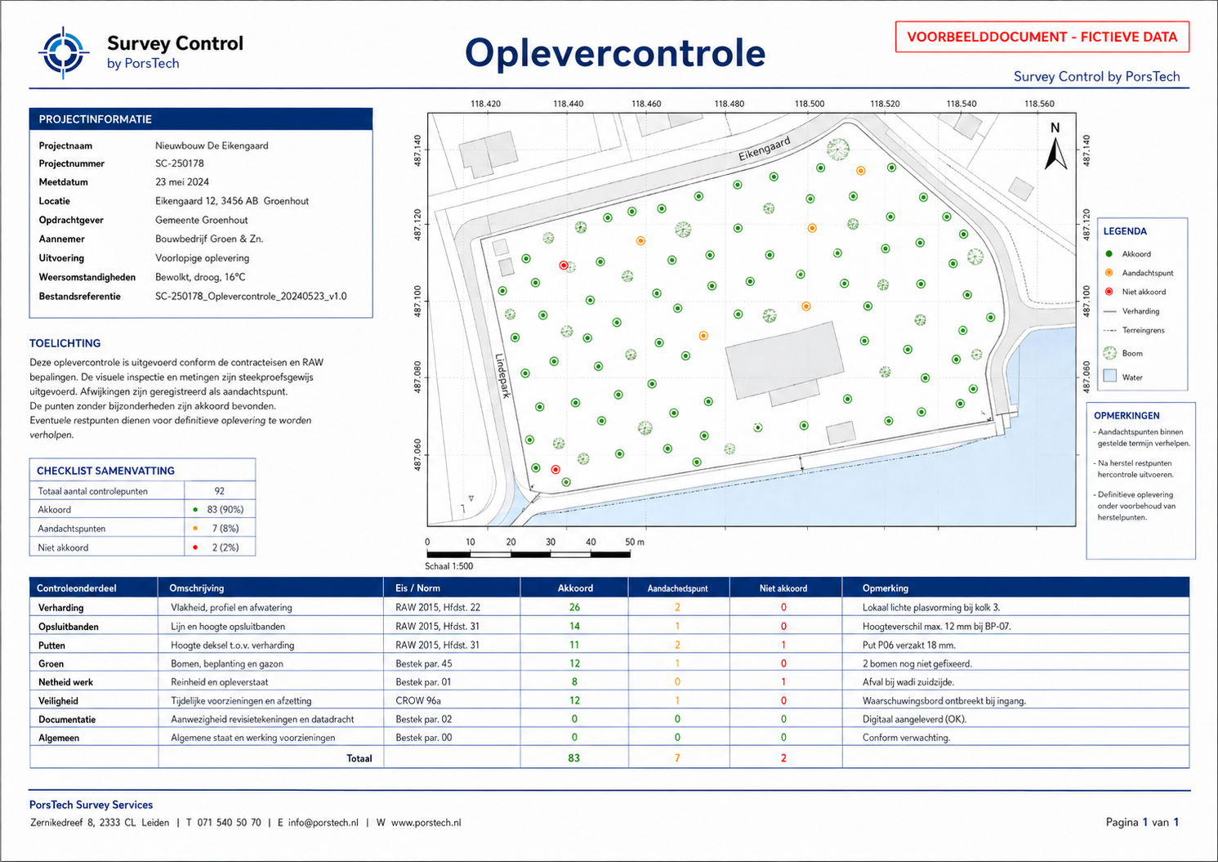1218x862 pixels.
Task: Select the orange Aandachtspunt dot in the legend
Action: (1109, 273)
